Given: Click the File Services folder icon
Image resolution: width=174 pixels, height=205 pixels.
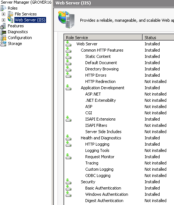Looking at the screenshot, I should (10, 14).
